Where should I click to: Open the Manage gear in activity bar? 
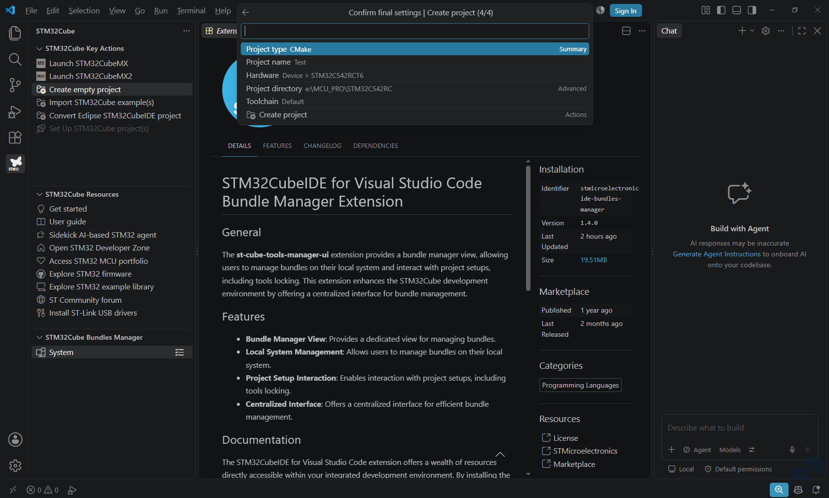coord(15,465)
